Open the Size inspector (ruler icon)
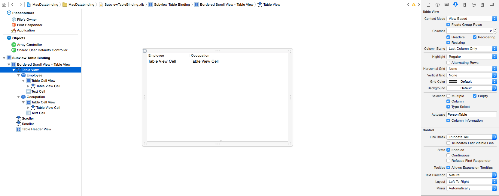 [x=464, y=4]
